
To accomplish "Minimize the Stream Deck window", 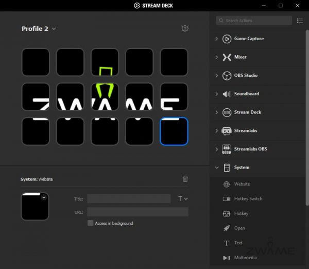I will click(264, 6).
